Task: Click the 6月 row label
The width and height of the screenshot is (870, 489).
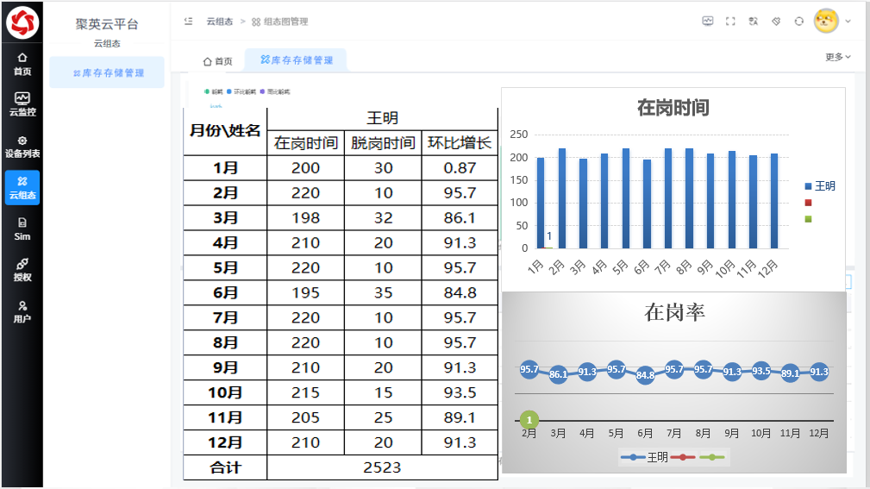Action: (225, 292)
